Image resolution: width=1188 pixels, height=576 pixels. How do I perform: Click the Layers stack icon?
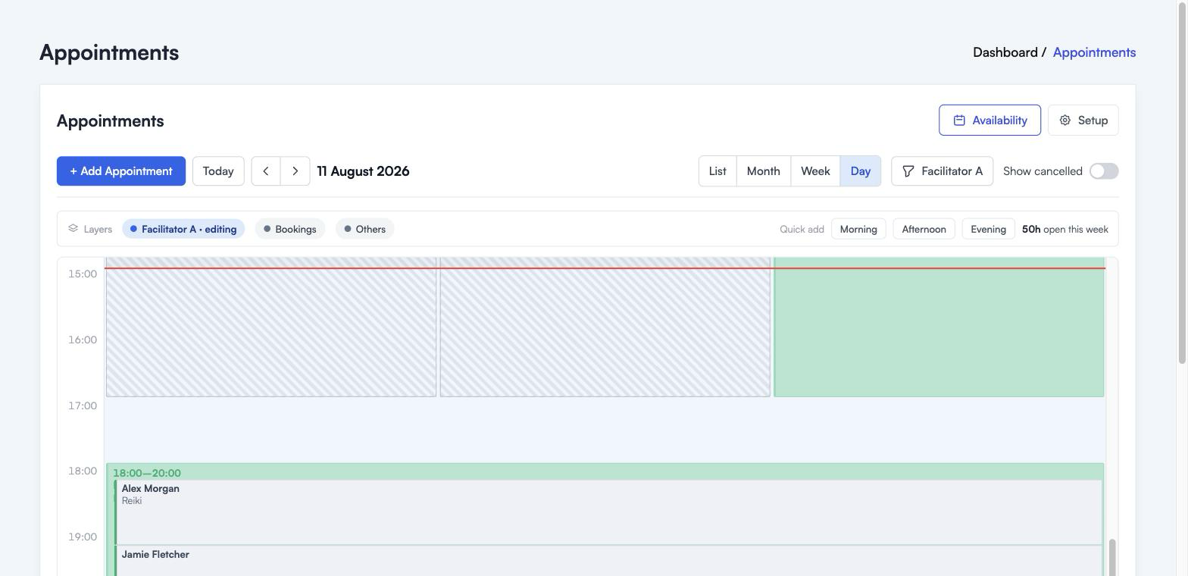pyautogui.click(x=73, y=228)
